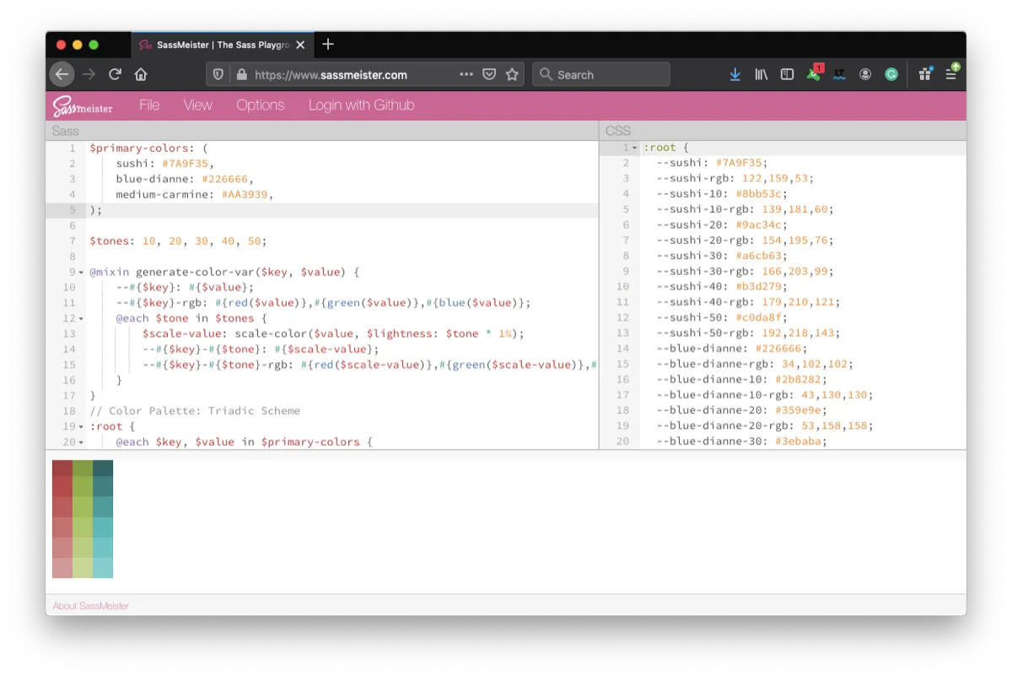This screenshot has height=676, width=1012.
Task: Click the blue-dianne #226666 value in Sass
Action: pyautogui.click(x=224, y=179)
